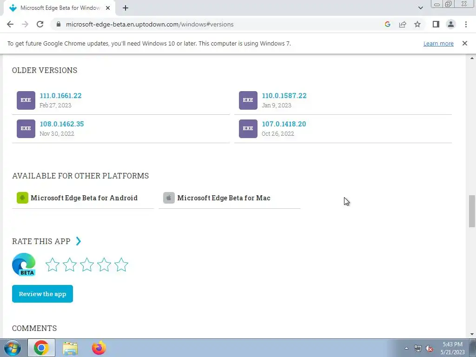This screenshot has width=476, height=357.
Task: Open Microsoft Edge Beta for Mac
Action: point(224,198)
